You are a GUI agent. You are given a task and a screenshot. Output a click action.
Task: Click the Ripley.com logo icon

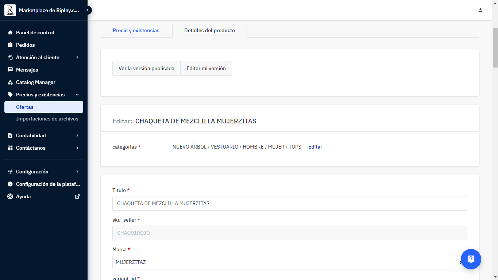(10, 10)
